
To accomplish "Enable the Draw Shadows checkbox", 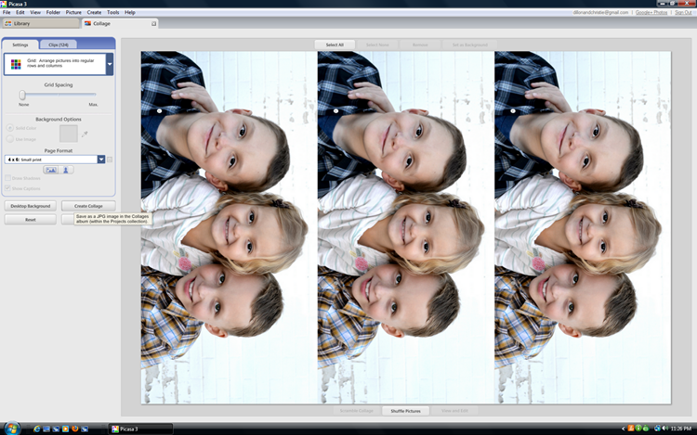I will click(7, 178).
